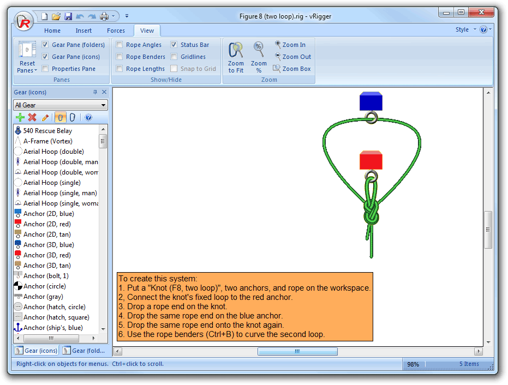The width and height of the screenshot is (508, 385).
Task: Switch to the Forces ribbon tab
Action: [116, 31]
